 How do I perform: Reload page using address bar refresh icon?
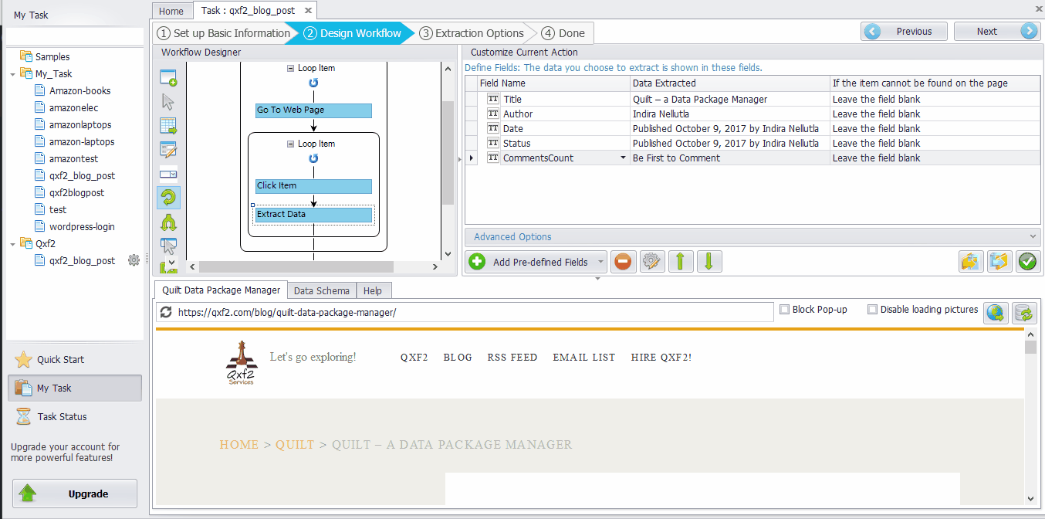click(x=166, y=312)
